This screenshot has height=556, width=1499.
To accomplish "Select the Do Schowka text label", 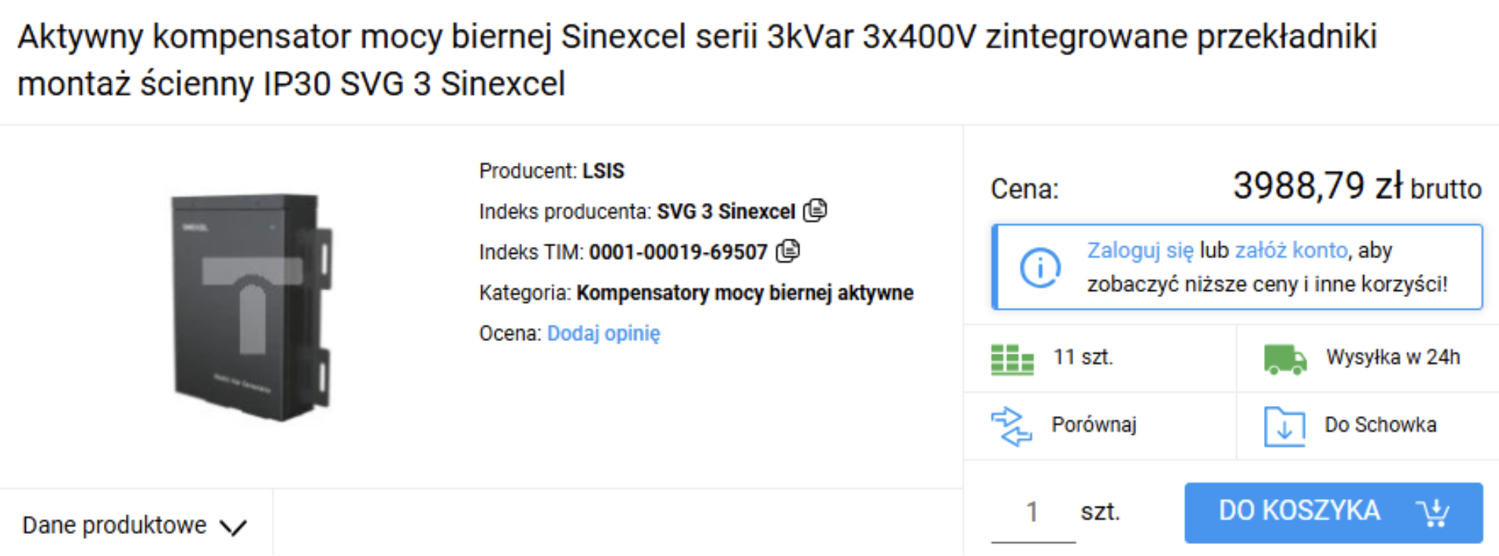I will pos(1380,425).
